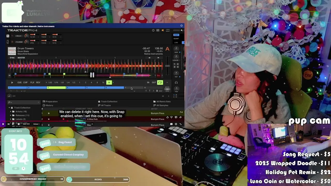
Task: Click the deck A volume fader
Action: [x=168, y=66]
